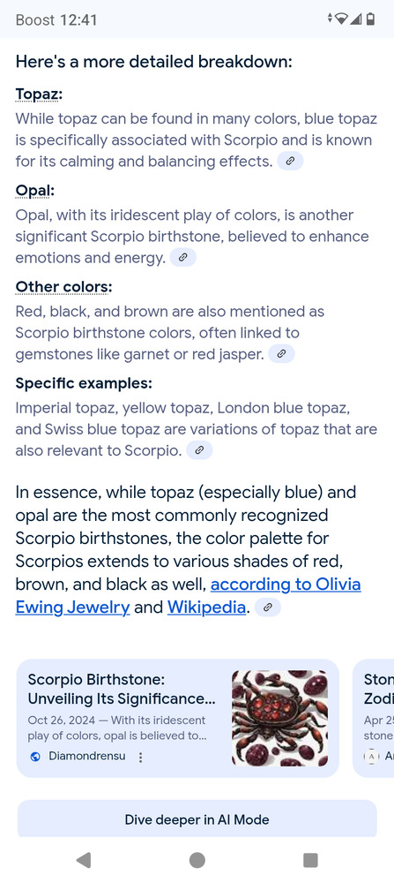Tap the underlined 'Other colors' heading

coord(63,287)
